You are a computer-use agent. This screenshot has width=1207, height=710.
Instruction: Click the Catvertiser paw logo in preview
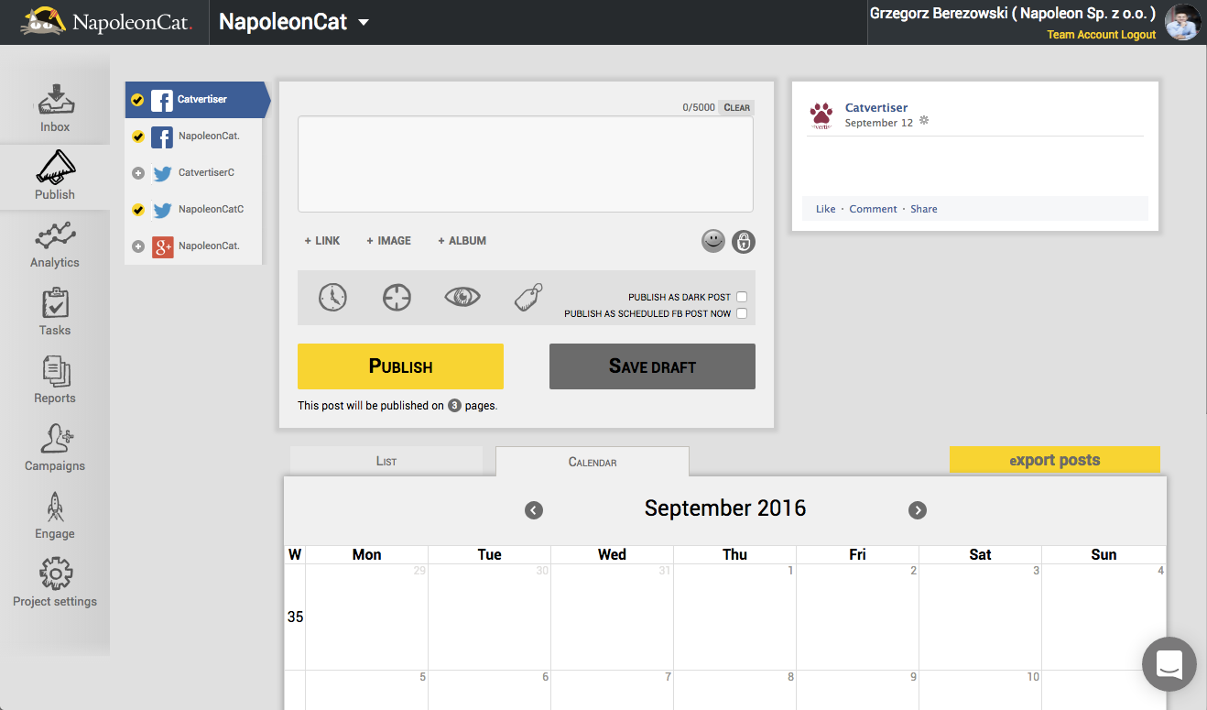pyautogui.click(x=821, y=115)
